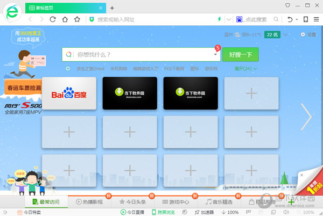Image resolution: width=323 pixels, height=216 pixels.
Task: Click the Baidu paw search engine icon
Action: (x=239, y=19)
